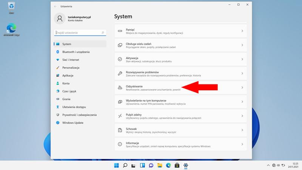The width and height of the screenshot is (302, 170).
Task: Expand the Wyświetlanie na tym komputerze chevron
Action: 242,102
